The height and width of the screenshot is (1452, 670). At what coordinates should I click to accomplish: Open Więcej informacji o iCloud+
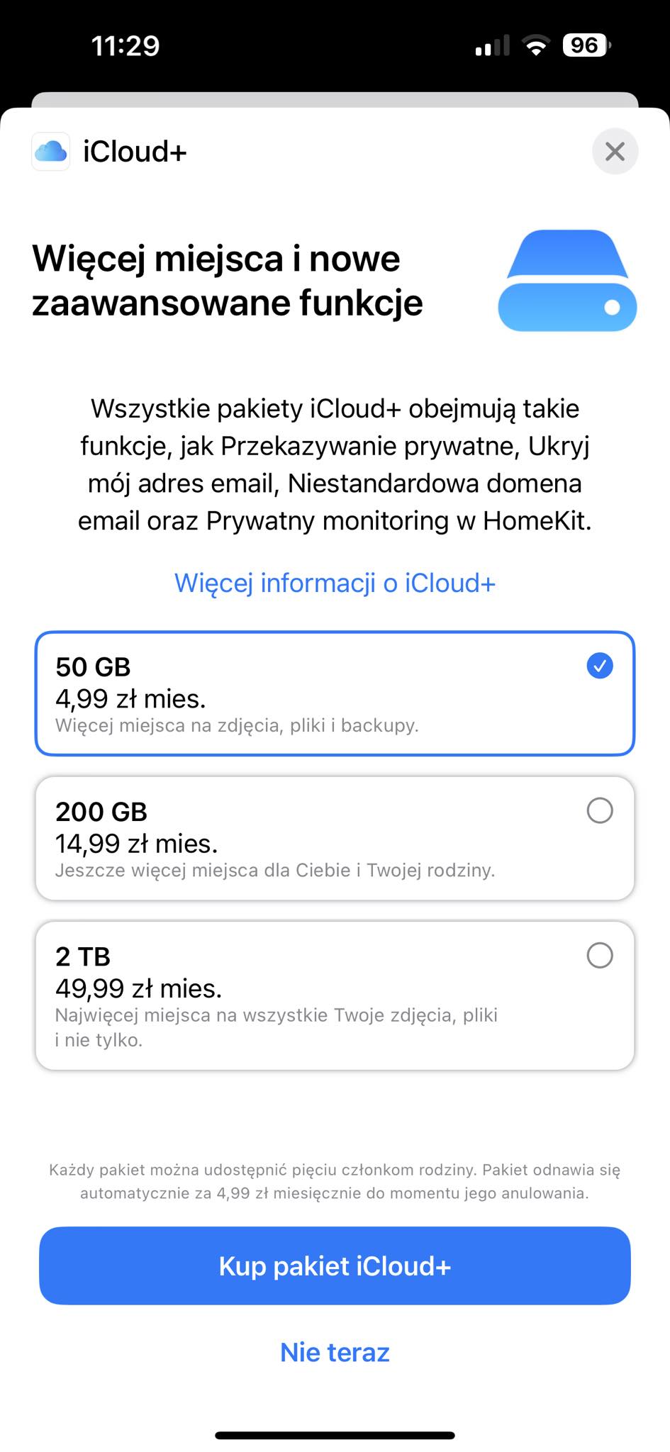click(x=335, y=583)
